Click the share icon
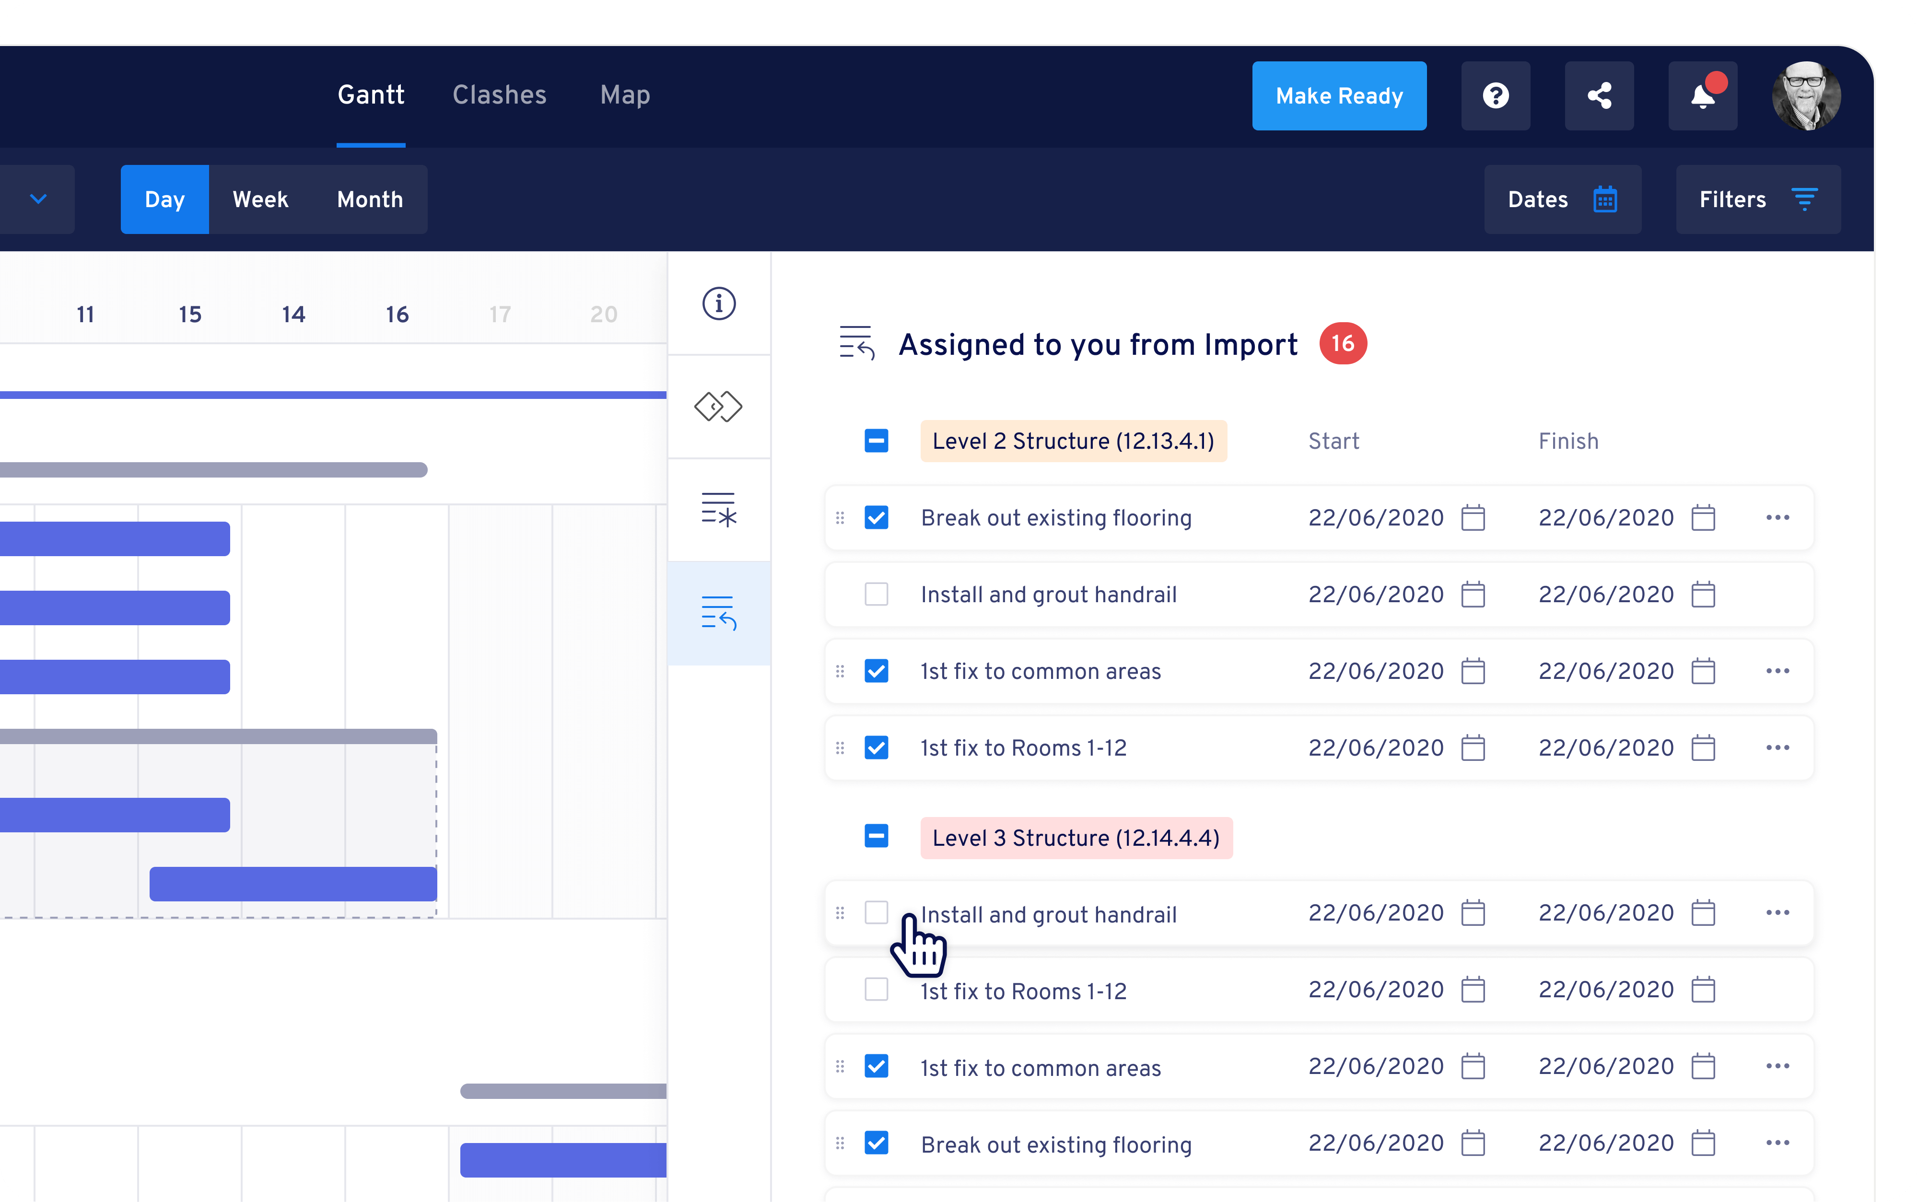1918x1202 pixels. 1599,95
